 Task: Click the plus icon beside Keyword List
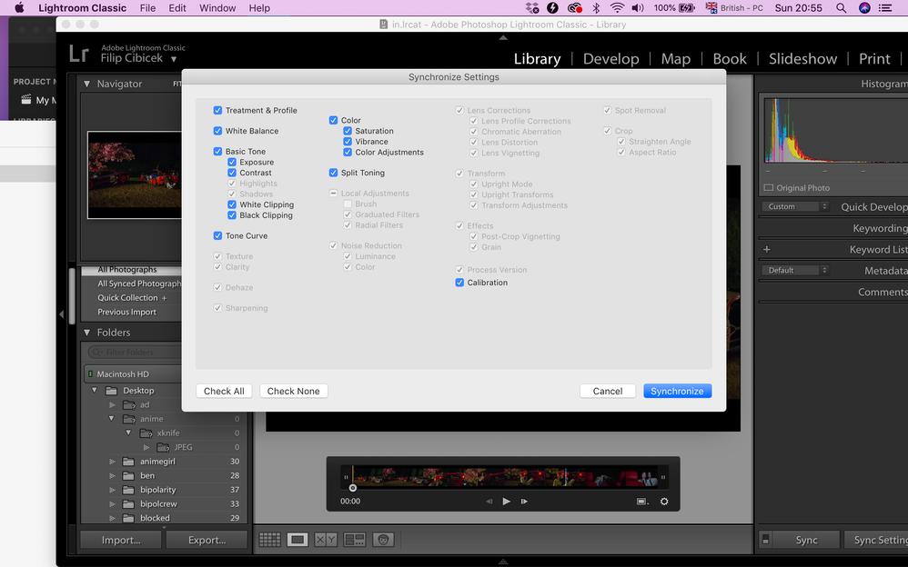click(767, 249)
